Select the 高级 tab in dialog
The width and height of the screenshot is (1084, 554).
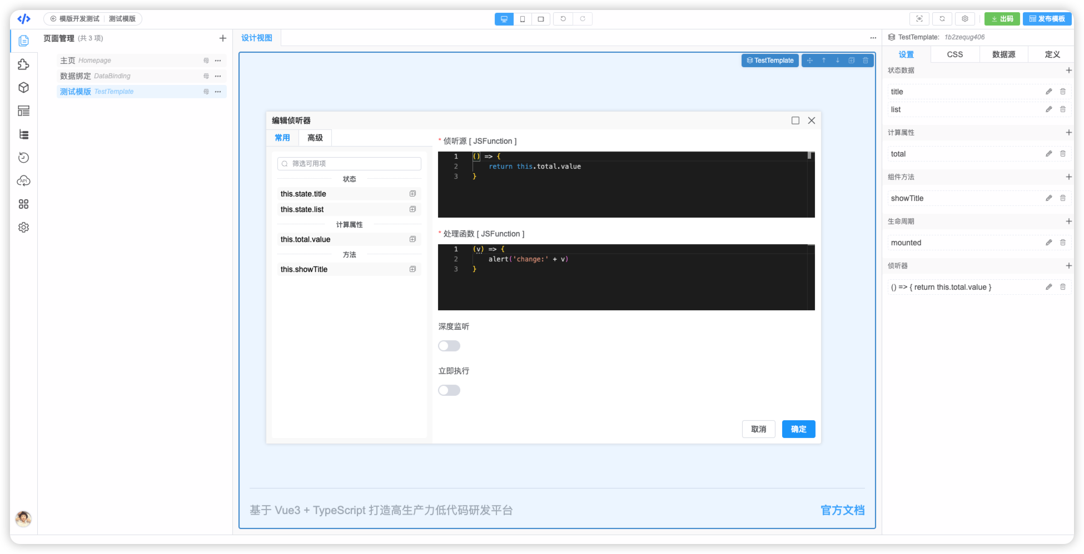tap(315, 138)
